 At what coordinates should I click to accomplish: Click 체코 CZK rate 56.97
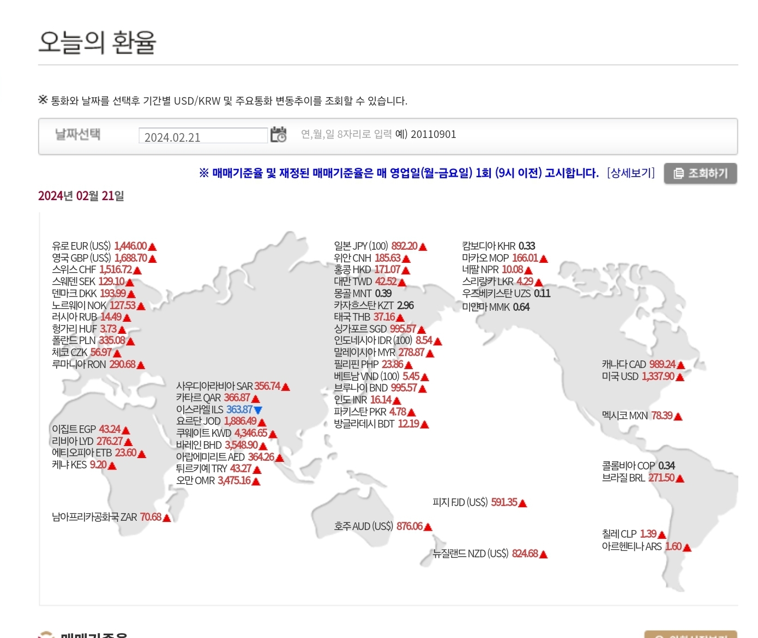click(101, 353)
